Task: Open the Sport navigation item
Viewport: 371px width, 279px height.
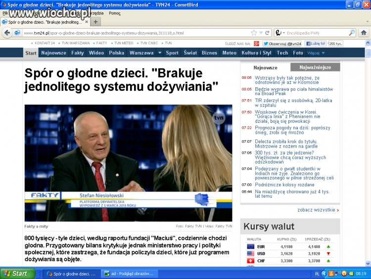Action: coord(172,53)
